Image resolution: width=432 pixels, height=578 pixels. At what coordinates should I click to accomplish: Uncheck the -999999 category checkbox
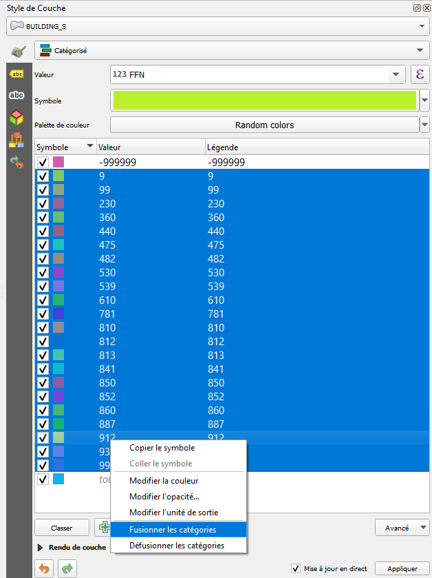43,163
